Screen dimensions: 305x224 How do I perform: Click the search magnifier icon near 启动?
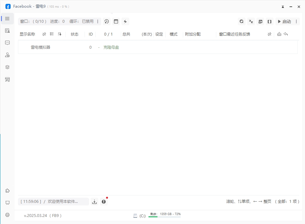tap(241, 21)
